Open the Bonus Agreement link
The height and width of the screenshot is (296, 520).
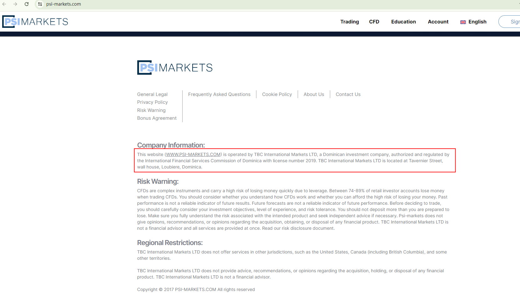pyautogui.click(x=157, y=118)
